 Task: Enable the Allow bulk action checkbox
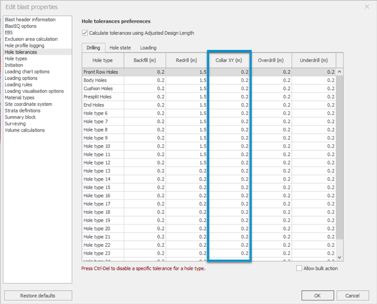point(299,268)
